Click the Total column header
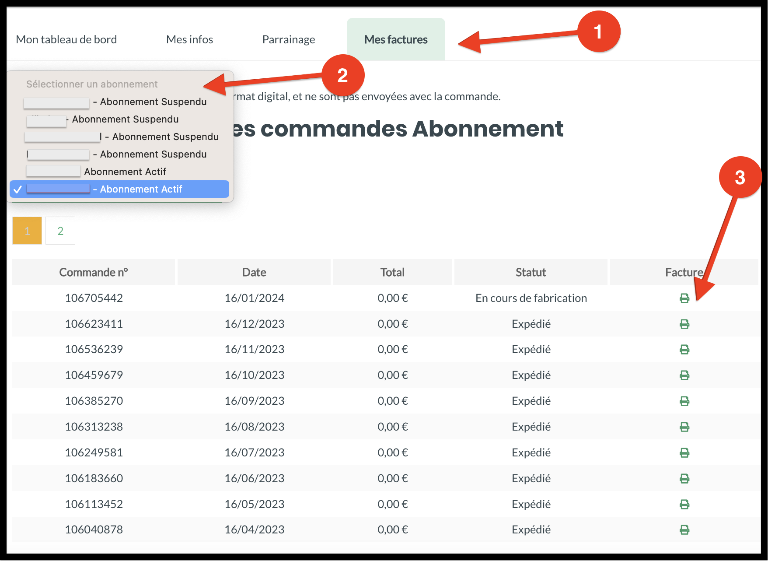This screenshot has width=768, height=561. pyautogui.click(x=392, y=272)
